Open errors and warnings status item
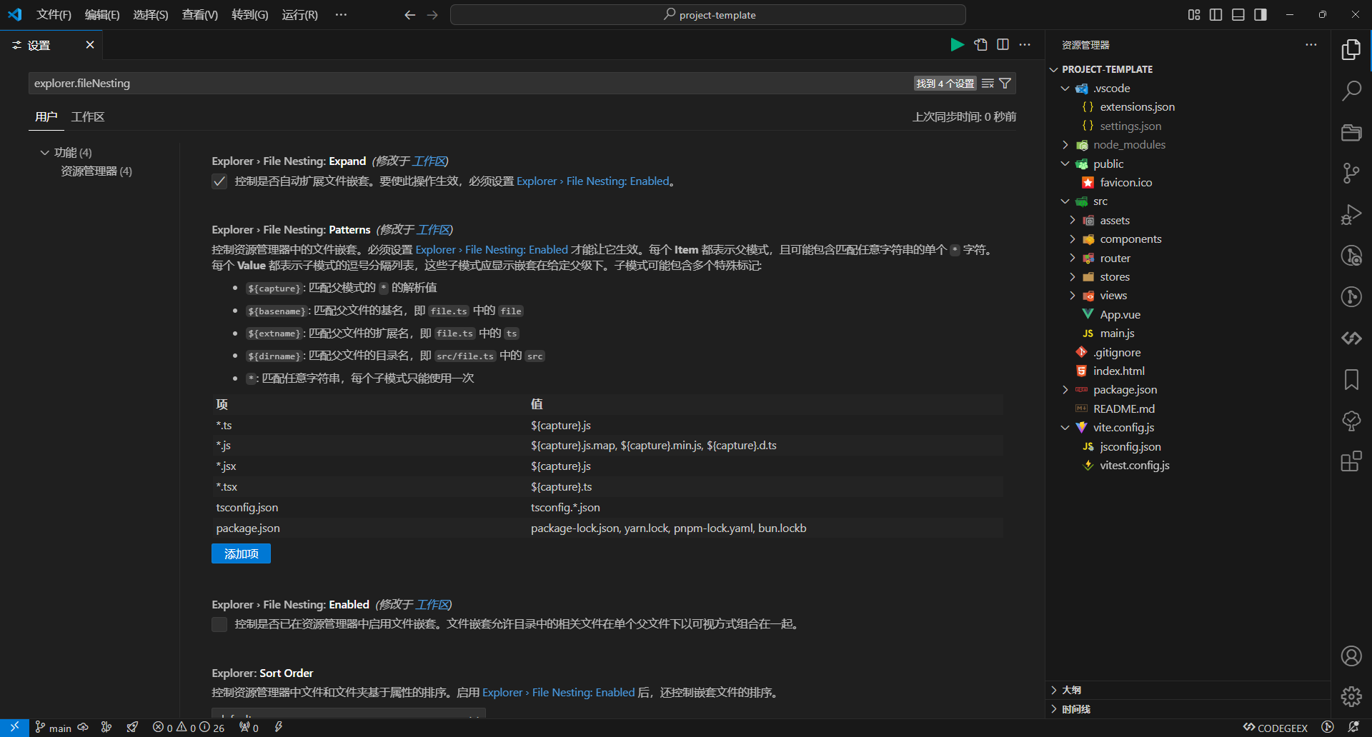 tap(189, 728)
